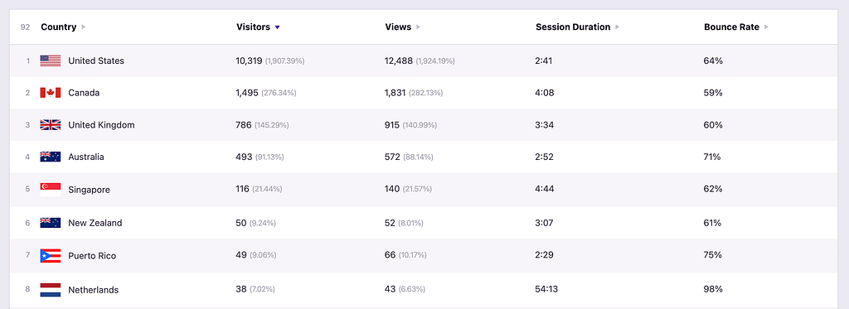Click the 98% bounce rate cell
Image resolution: width=849 pixels, height=309 pixels.
point(713,289)
